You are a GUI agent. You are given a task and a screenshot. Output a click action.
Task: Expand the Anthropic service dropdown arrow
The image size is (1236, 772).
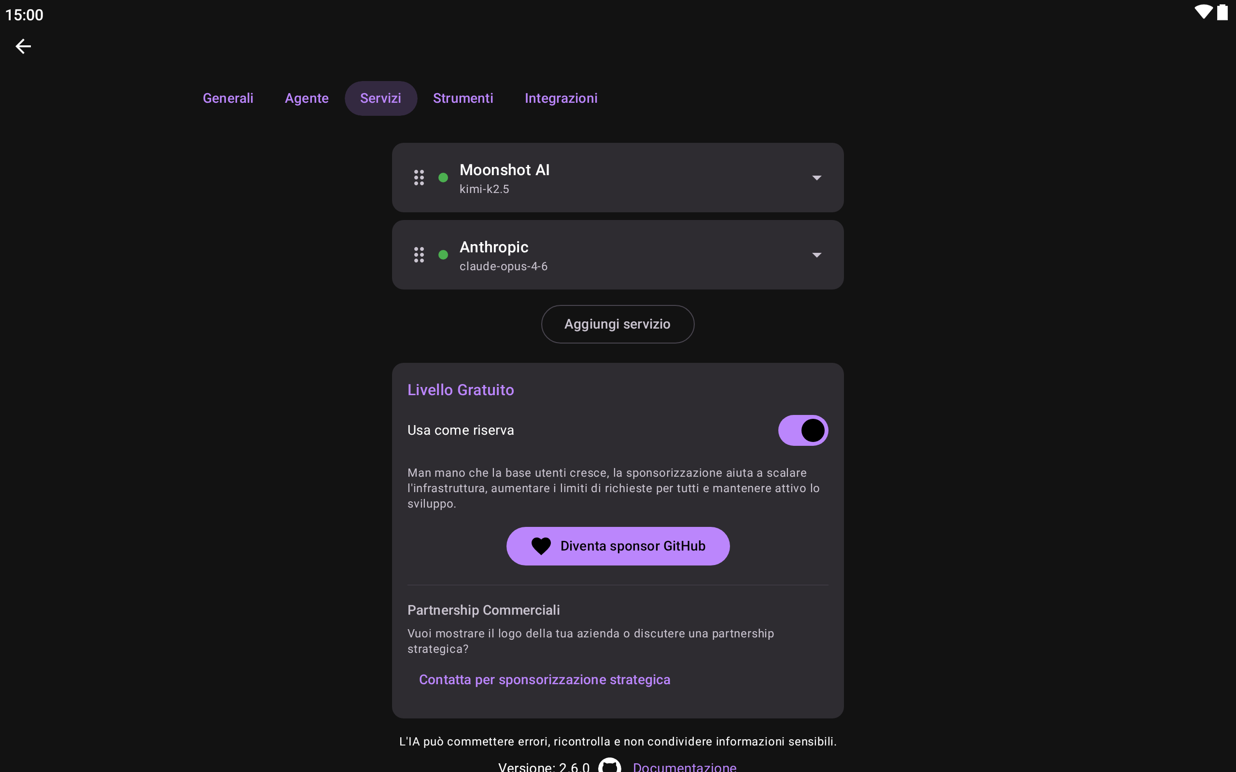tap(817, 255)
